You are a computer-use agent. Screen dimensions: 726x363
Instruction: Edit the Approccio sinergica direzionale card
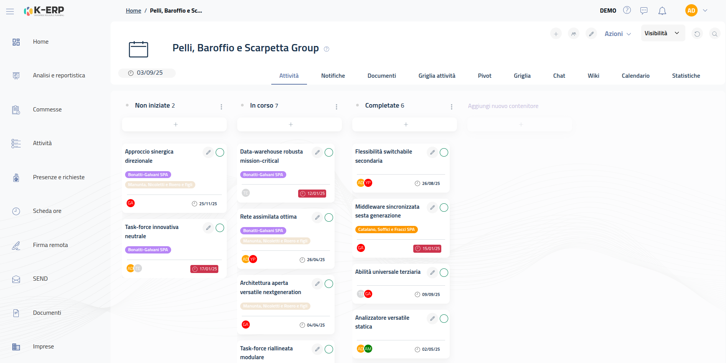point(208,152)
